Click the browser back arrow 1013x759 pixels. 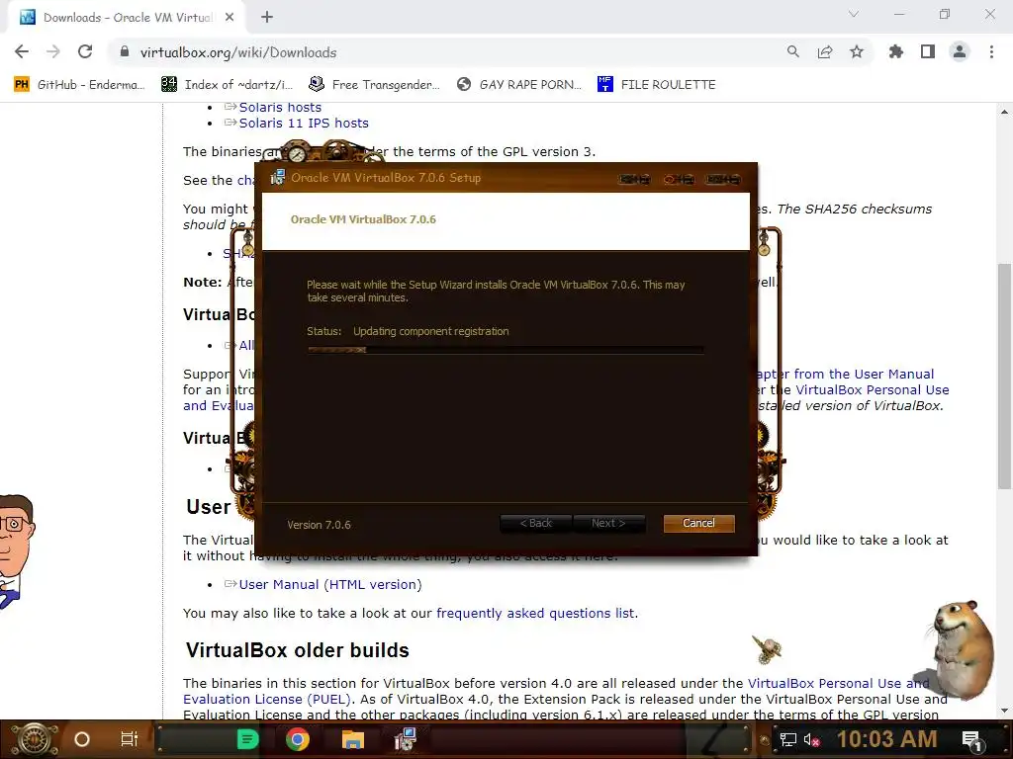pyautogui.click(x=22, y=51)
